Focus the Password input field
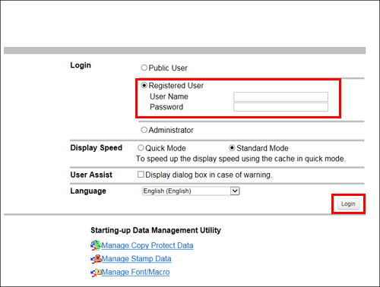 [280, 107]
